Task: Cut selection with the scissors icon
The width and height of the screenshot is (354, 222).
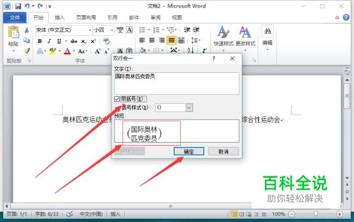Action: 27,30
